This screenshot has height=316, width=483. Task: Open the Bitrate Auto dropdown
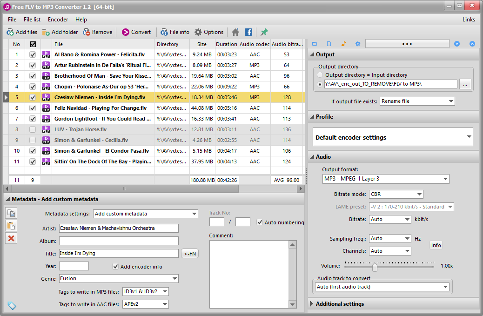pos(390,219)
